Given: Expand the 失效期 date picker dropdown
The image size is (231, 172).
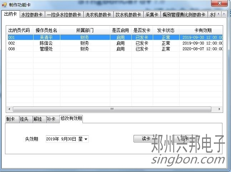Looking at the screenshot, I should tap(86, 139).
